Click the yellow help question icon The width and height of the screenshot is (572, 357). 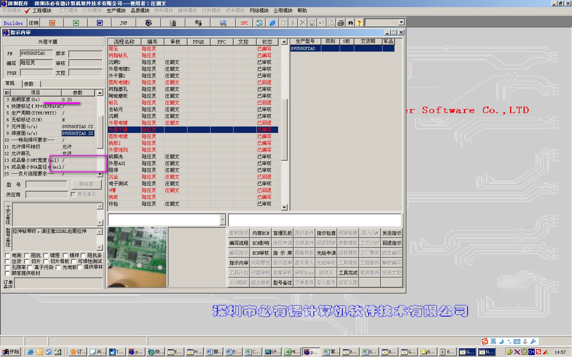click(359, 23)
